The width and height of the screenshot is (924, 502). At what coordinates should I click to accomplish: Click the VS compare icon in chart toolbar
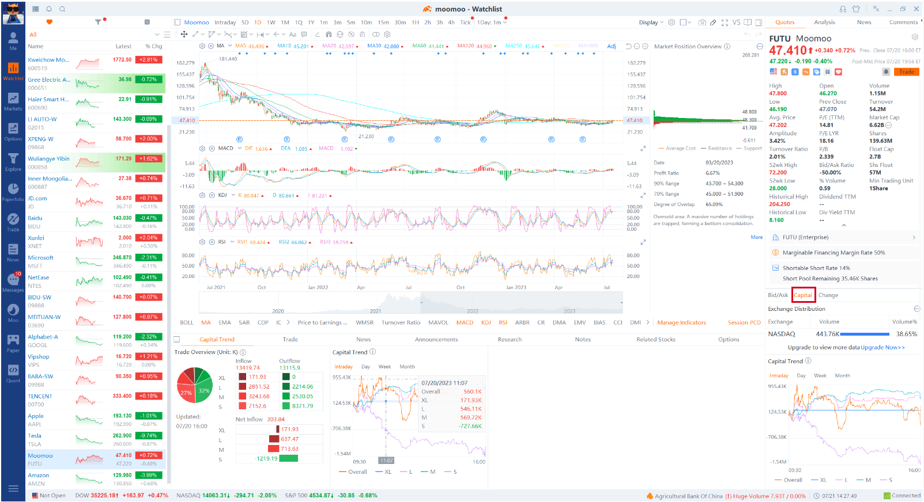pyautogui.click(x=736, y=22)
